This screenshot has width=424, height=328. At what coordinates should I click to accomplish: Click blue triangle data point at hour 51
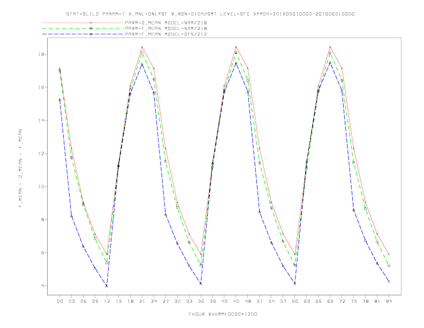(260, 212)
